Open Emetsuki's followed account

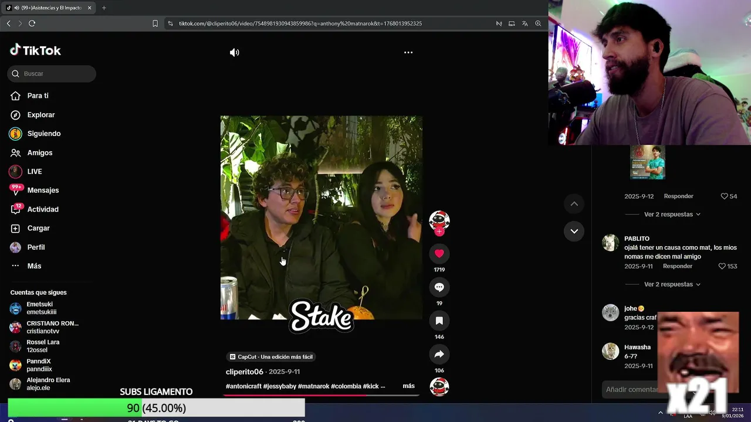click(41, 308)
